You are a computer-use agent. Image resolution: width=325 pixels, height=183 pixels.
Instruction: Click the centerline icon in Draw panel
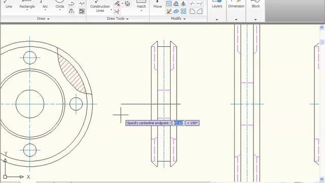(72, 11)
